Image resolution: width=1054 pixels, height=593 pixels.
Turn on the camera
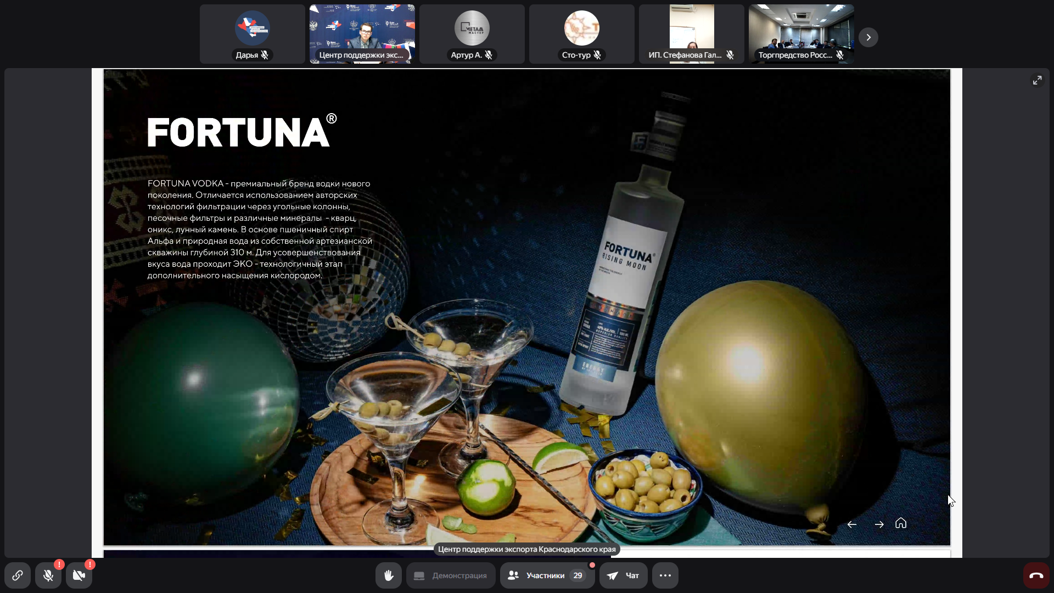[x=79, y=575]
